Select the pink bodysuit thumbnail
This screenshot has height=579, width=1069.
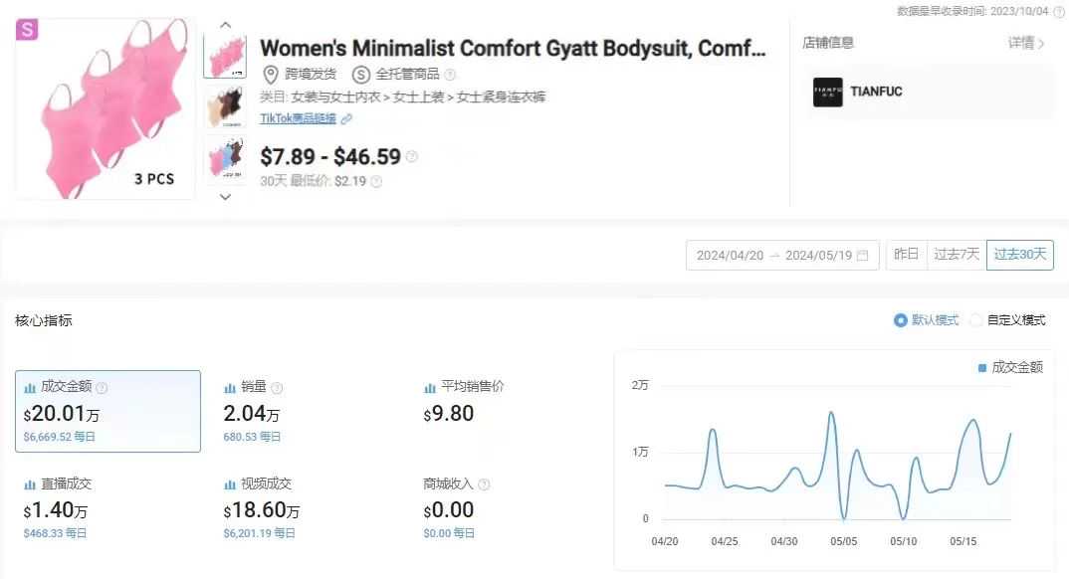tap(225, 56)
